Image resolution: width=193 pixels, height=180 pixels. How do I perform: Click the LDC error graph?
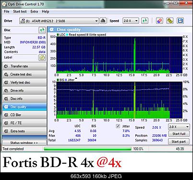point(120,55)
